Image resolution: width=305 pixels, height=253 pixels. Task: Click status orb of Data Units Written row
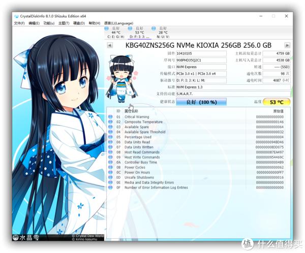(x=110, y=147)
